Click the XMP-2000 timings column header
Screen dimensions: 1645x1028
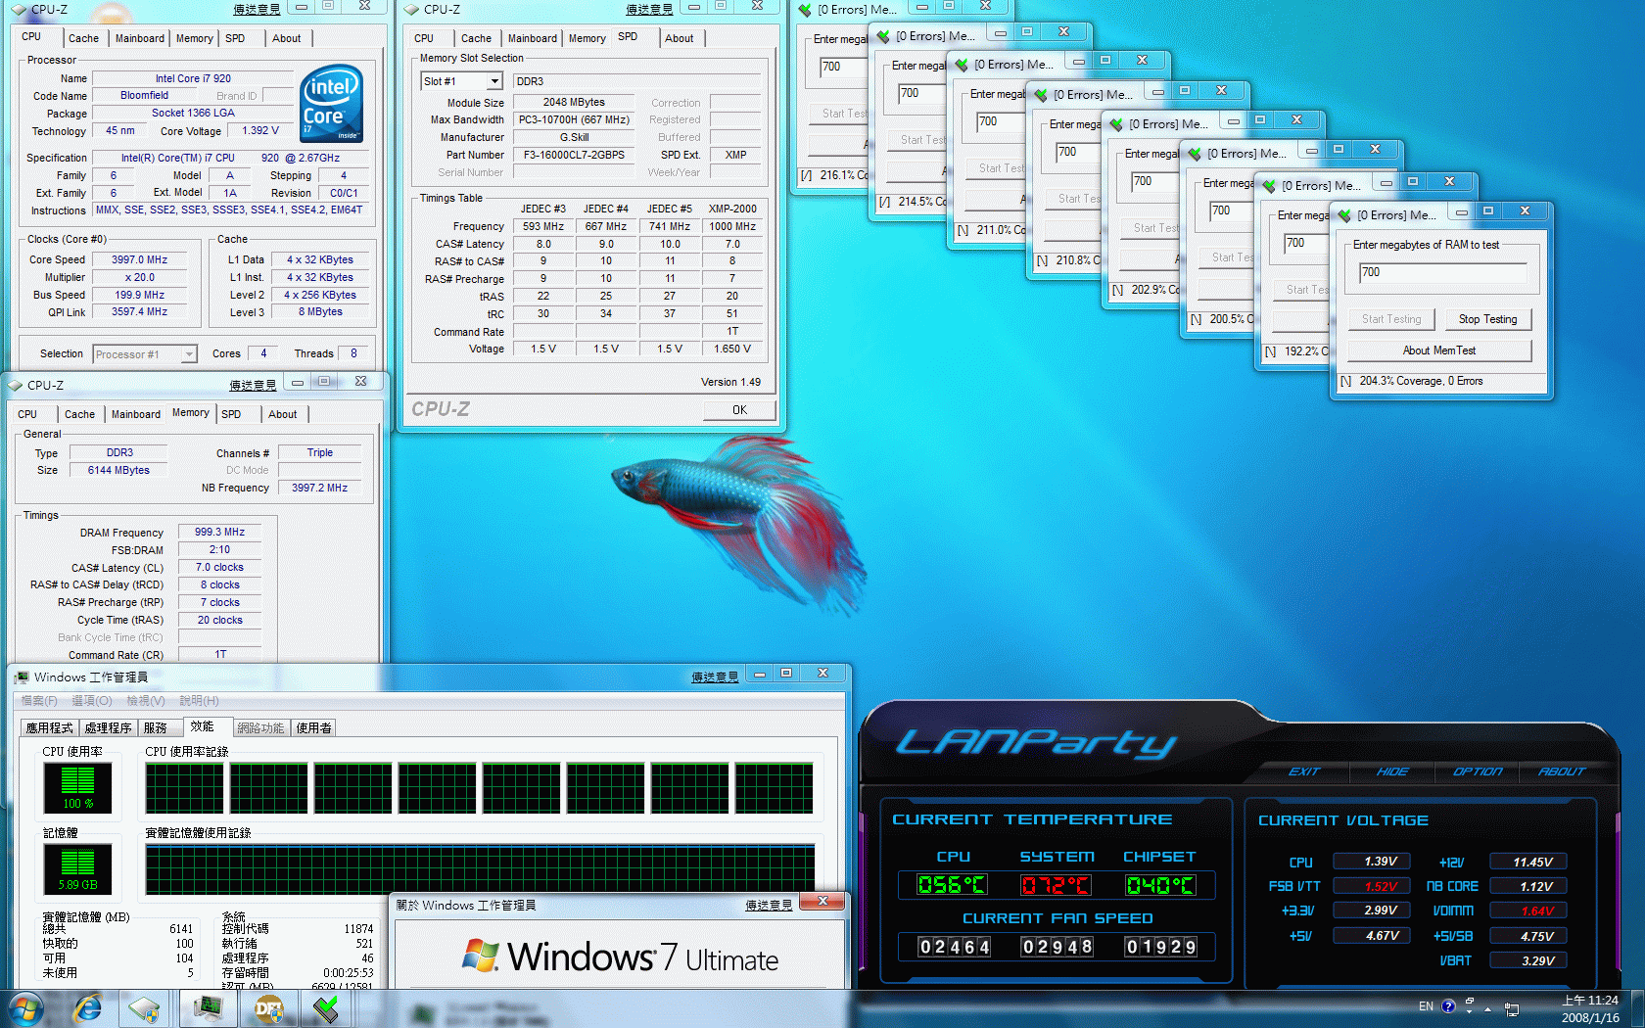(732, 209)
